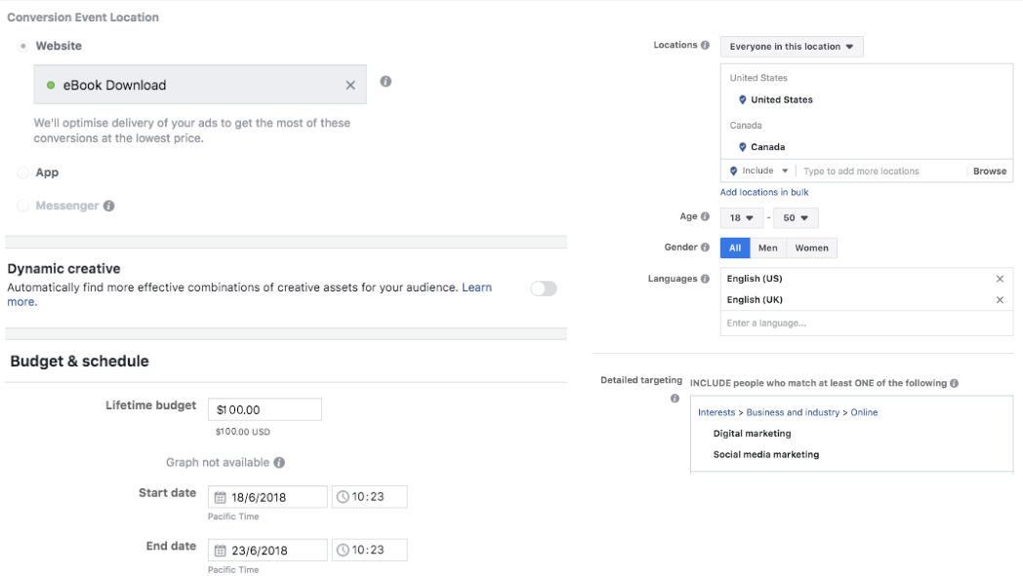Select Women gender option
The height and width of the screenshot is (576, 1023).
point(811,248)
